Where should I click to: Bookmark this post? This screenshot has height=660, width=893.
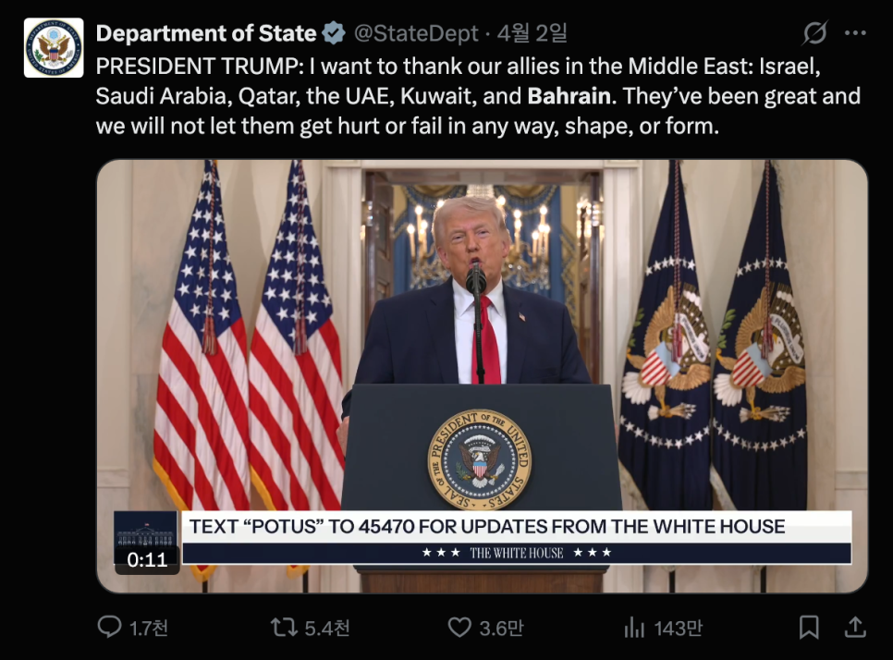click(x=809, y=629)
